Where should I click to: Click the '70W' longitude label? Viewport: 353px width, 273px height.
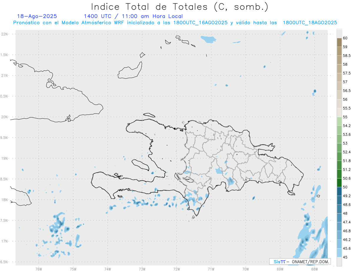[x=246, y=269]
